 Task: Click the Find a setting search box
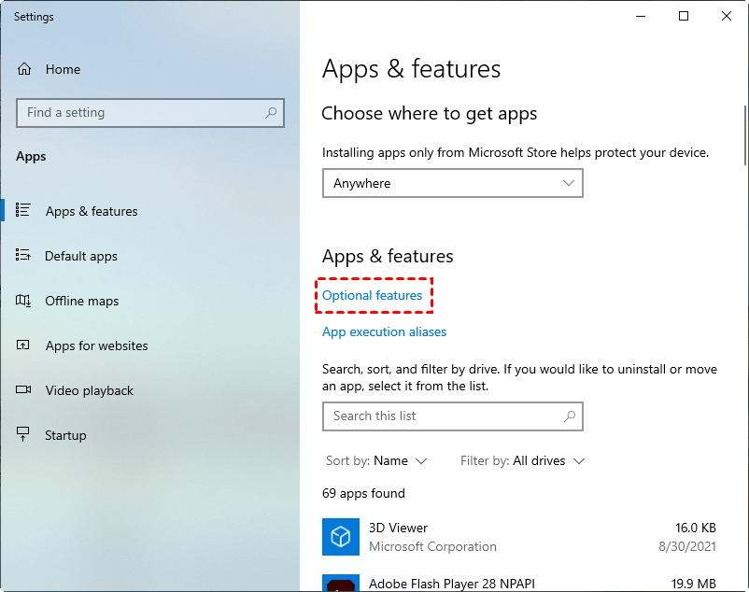pos(140,112)
